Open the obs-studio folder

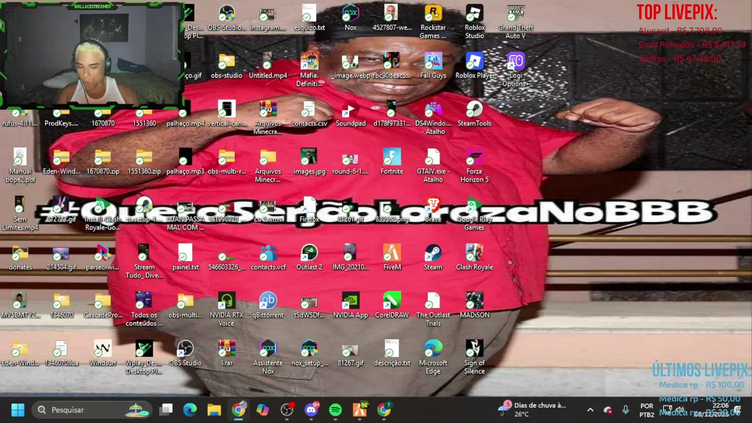tap(227, 66)
